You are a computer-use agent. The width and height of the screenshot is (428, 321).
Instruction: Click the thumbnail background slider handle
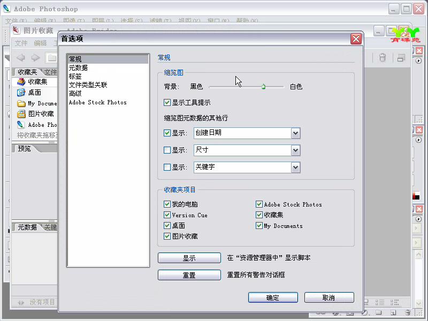(263, 87)
